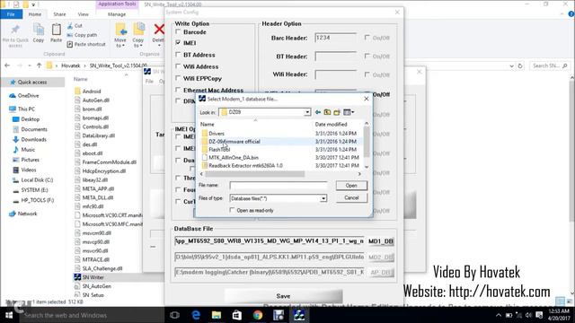The image size is (575, 323).
Task: Go back to last folder in file dialog
Action: click(318, 112)
